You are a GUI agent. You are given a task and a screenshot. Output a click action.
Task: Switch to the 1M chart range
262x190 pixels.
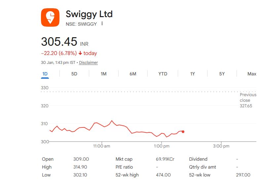103,74
